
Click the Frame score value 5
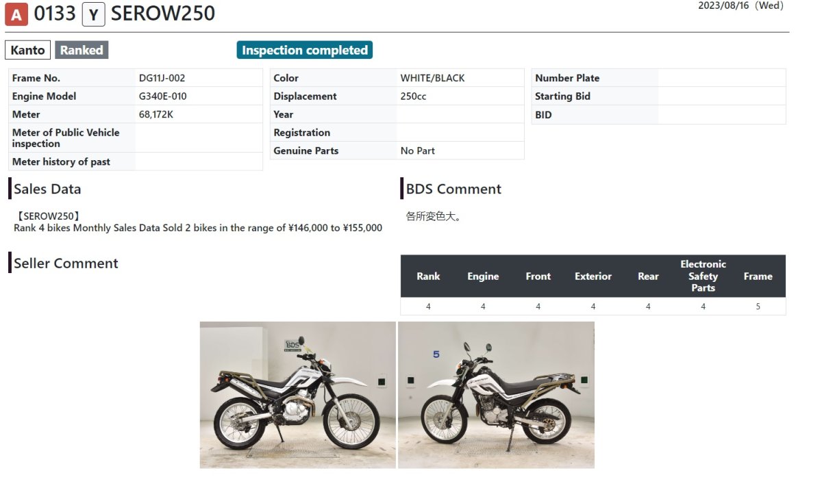[758, 307]
